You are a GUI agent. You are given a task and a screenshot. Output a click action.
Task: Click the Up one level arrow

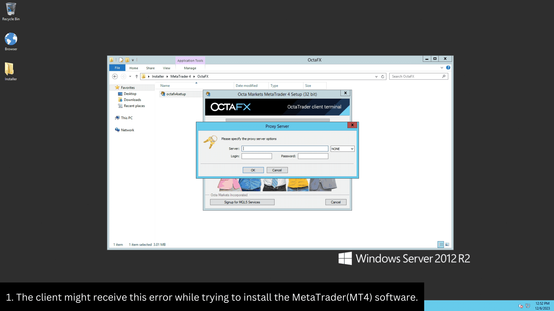pyautogui.click(x=136, y=76)
